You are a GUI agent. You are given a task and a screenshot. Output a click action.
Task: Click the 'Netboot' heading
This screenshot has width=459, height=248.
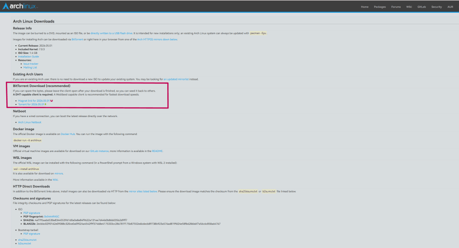19,111
